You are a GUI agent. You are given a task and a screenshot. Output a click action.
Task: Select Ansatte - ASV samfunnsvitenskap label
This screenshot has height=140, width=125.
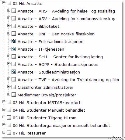click(66, 19)
